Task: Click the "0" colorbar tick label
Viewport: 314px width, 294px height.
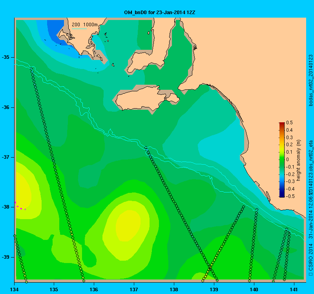Action: tap(288, 160)
